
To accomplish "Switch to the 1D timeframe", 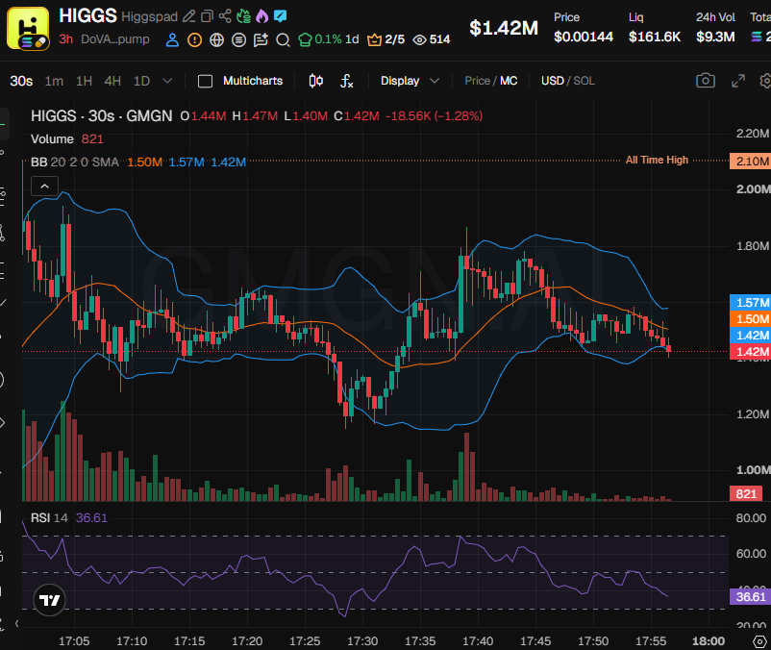I will pos(141,81).
